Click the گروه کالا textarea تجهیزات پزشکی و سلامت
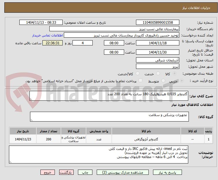This screenshot has width=218, height=180. (x=109, y=116)
